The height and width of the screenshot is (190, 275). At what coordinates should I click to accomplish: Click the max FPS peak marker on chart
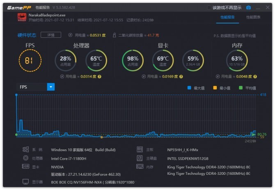pyautogui.click(x=16, y=95)
